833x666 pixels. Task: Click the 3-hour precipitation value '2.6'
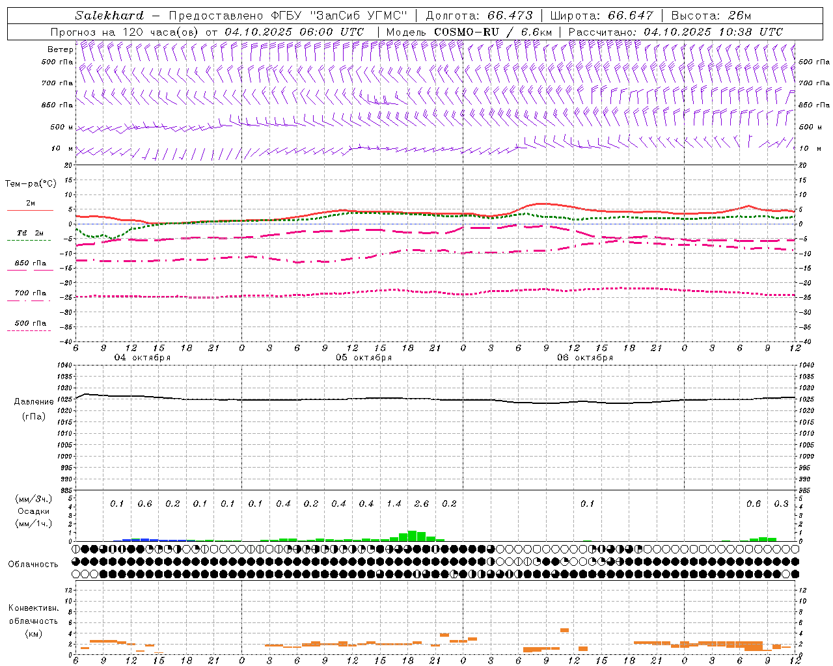tap(422, 504)
